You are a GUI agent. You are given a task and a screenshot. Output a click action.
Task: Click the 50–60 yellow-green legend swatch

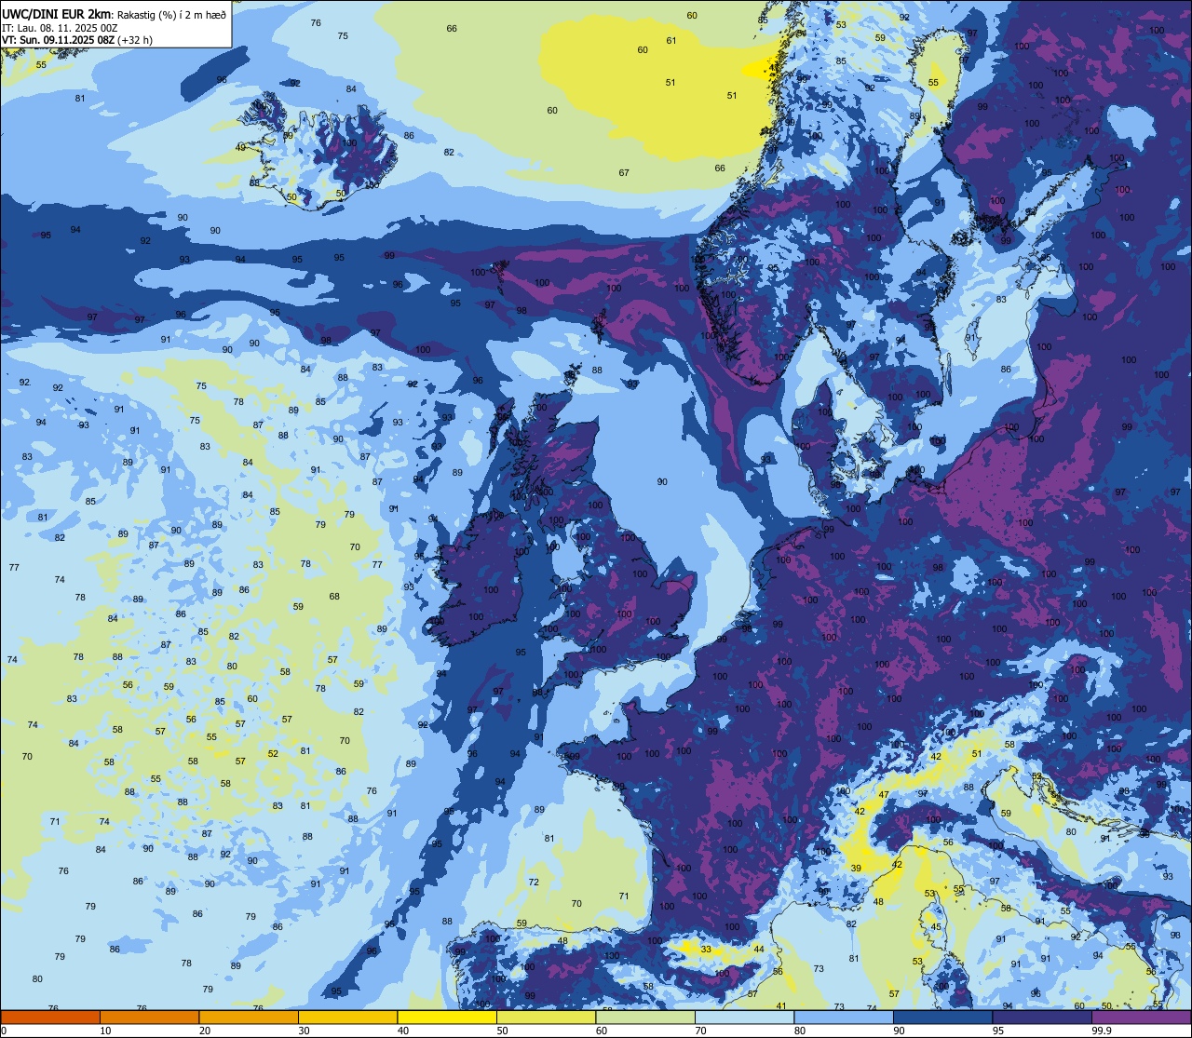coord(546,1017)
